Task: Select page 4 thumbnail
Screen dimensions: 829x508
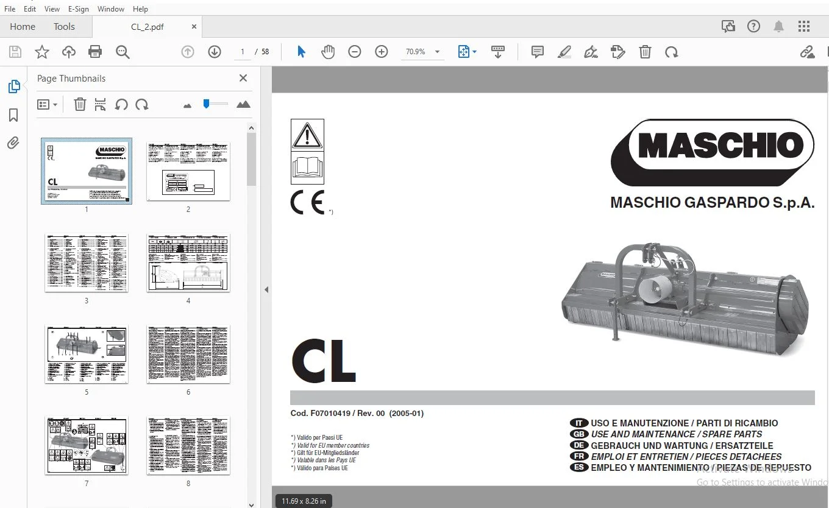Action: coord(188,263)
